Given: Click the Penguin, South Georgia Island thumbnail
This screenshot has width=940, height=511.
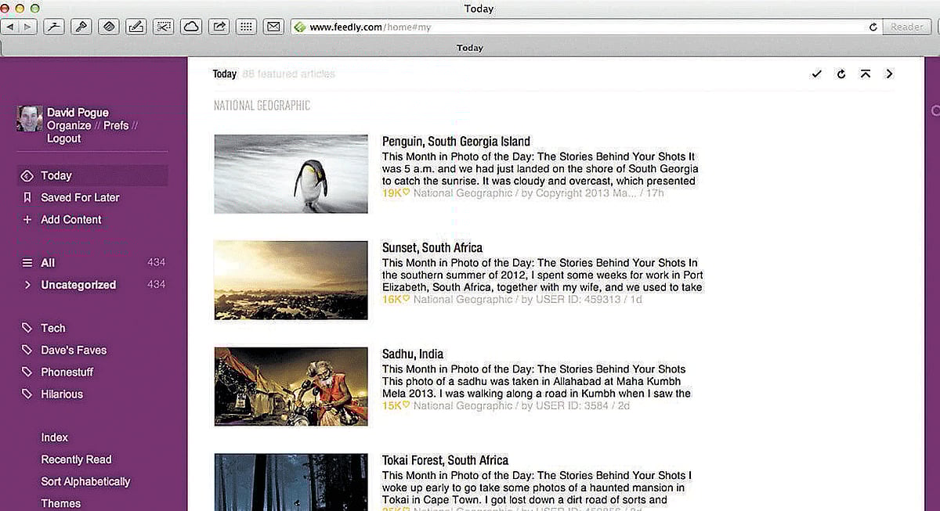Looking at the screenshot, I should [290, 173].
